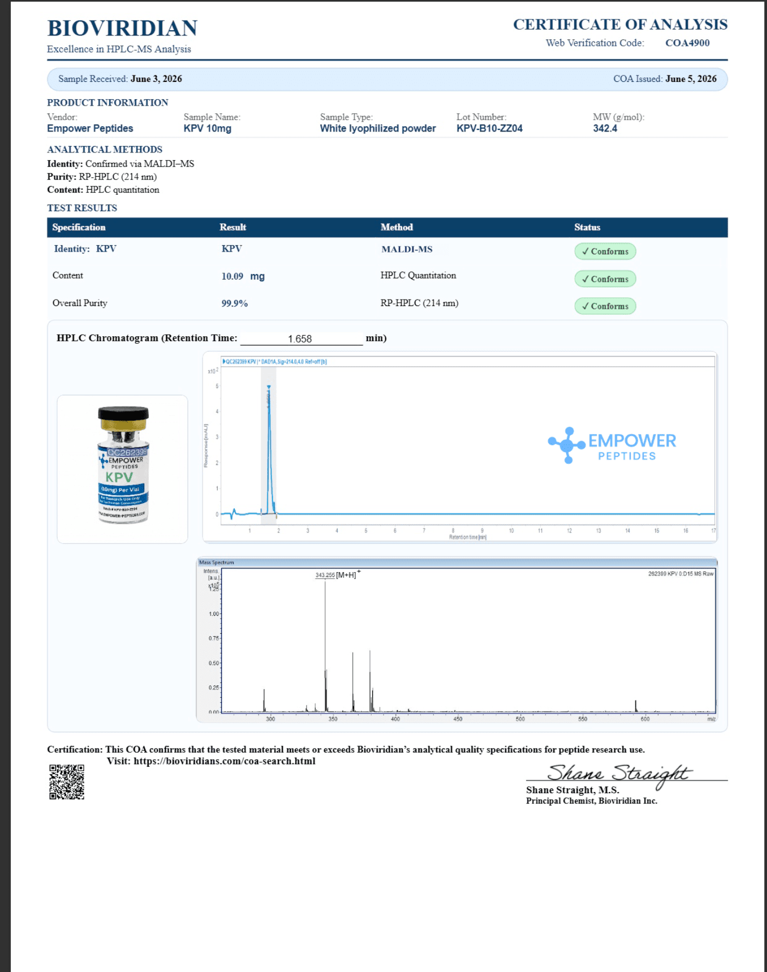Click the retention time field 1.658
Viewport: 767px width, 972px height.
point(302,338)
